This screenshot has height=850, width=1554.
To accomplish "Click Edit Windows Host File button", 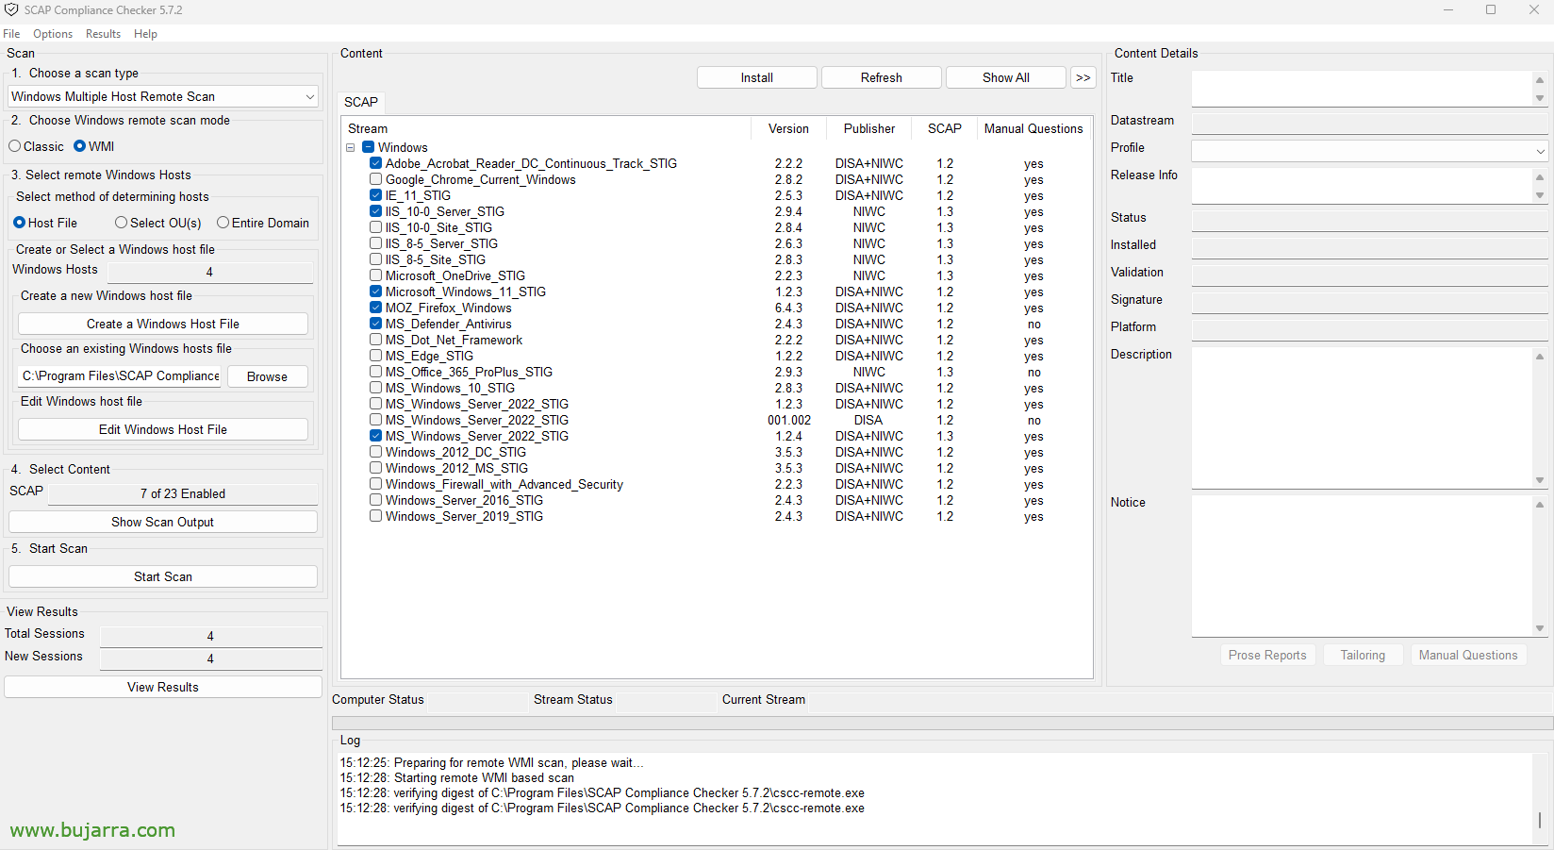I will click(163, 429).
